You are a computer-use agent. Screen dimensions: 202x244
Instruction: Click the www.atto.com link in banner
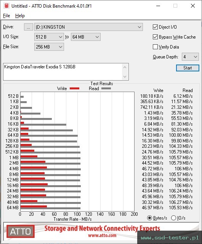coord(102,236)
